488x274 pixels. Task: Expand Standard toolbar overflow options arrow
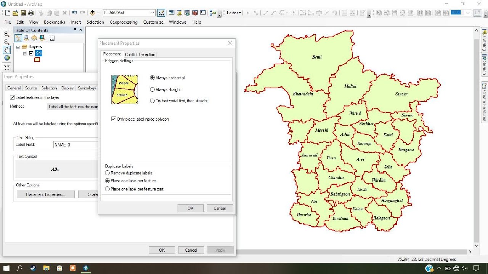220,14
